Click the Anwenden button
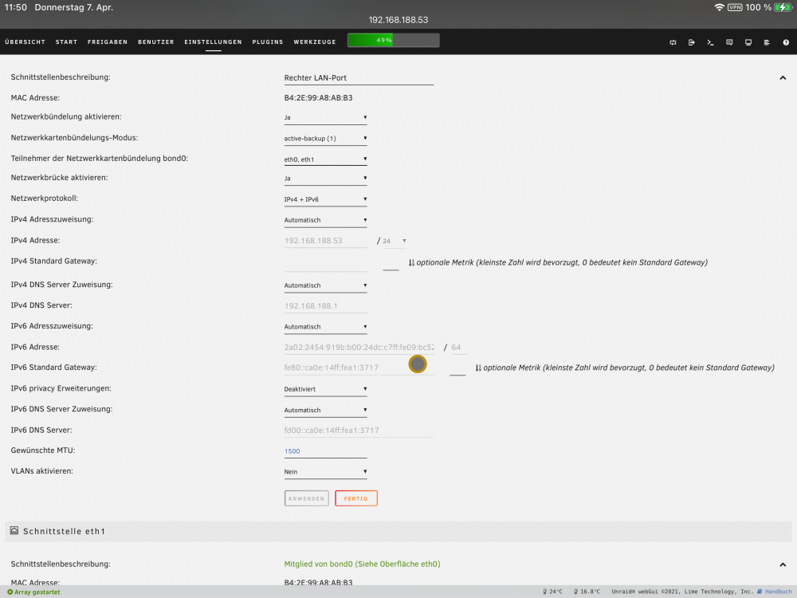The height and width of the screenshot is (598, 797). tap(307, 498)
